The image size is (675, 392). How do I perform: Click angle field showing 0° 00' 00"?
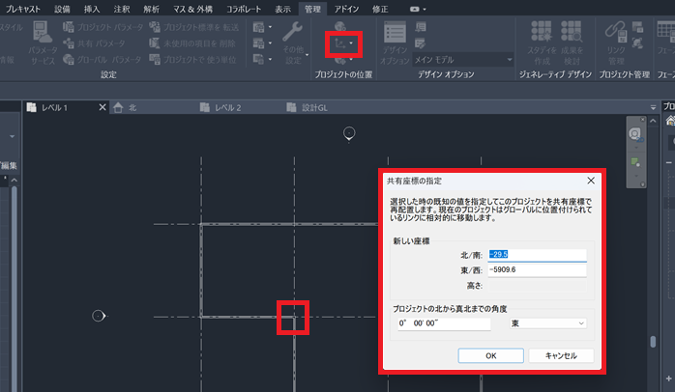click(444, 323)
